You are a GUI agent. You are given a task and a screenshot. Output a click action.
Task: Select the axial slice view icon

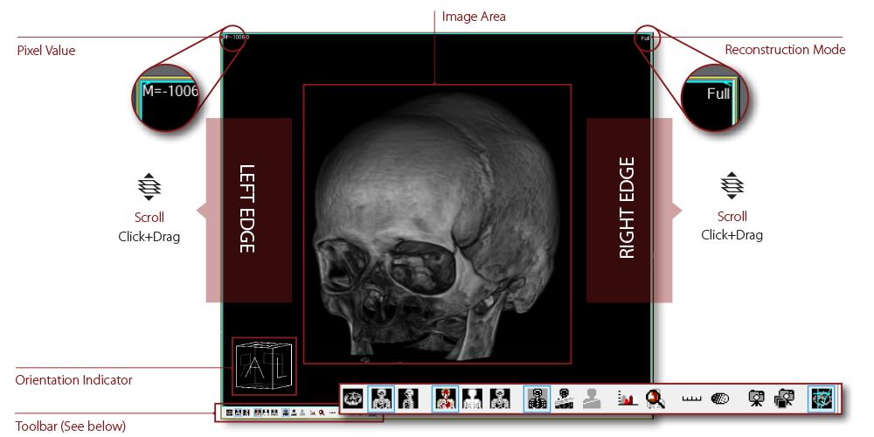tap(353, 399)
